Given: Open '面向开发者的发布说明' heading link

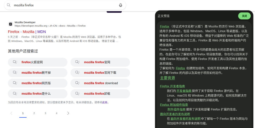Looking at the screenshot, I should pyautogui.click(x=175, y=114).
